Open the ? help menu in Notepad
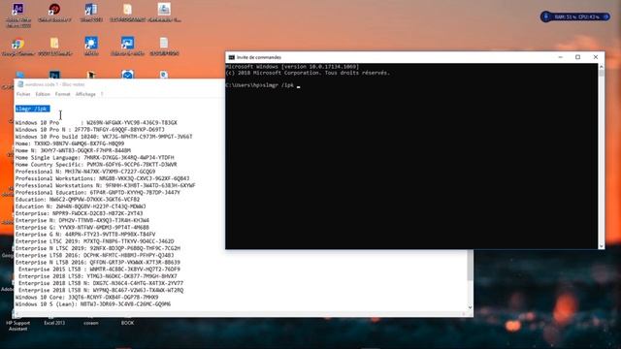 [x=102, y=94]
